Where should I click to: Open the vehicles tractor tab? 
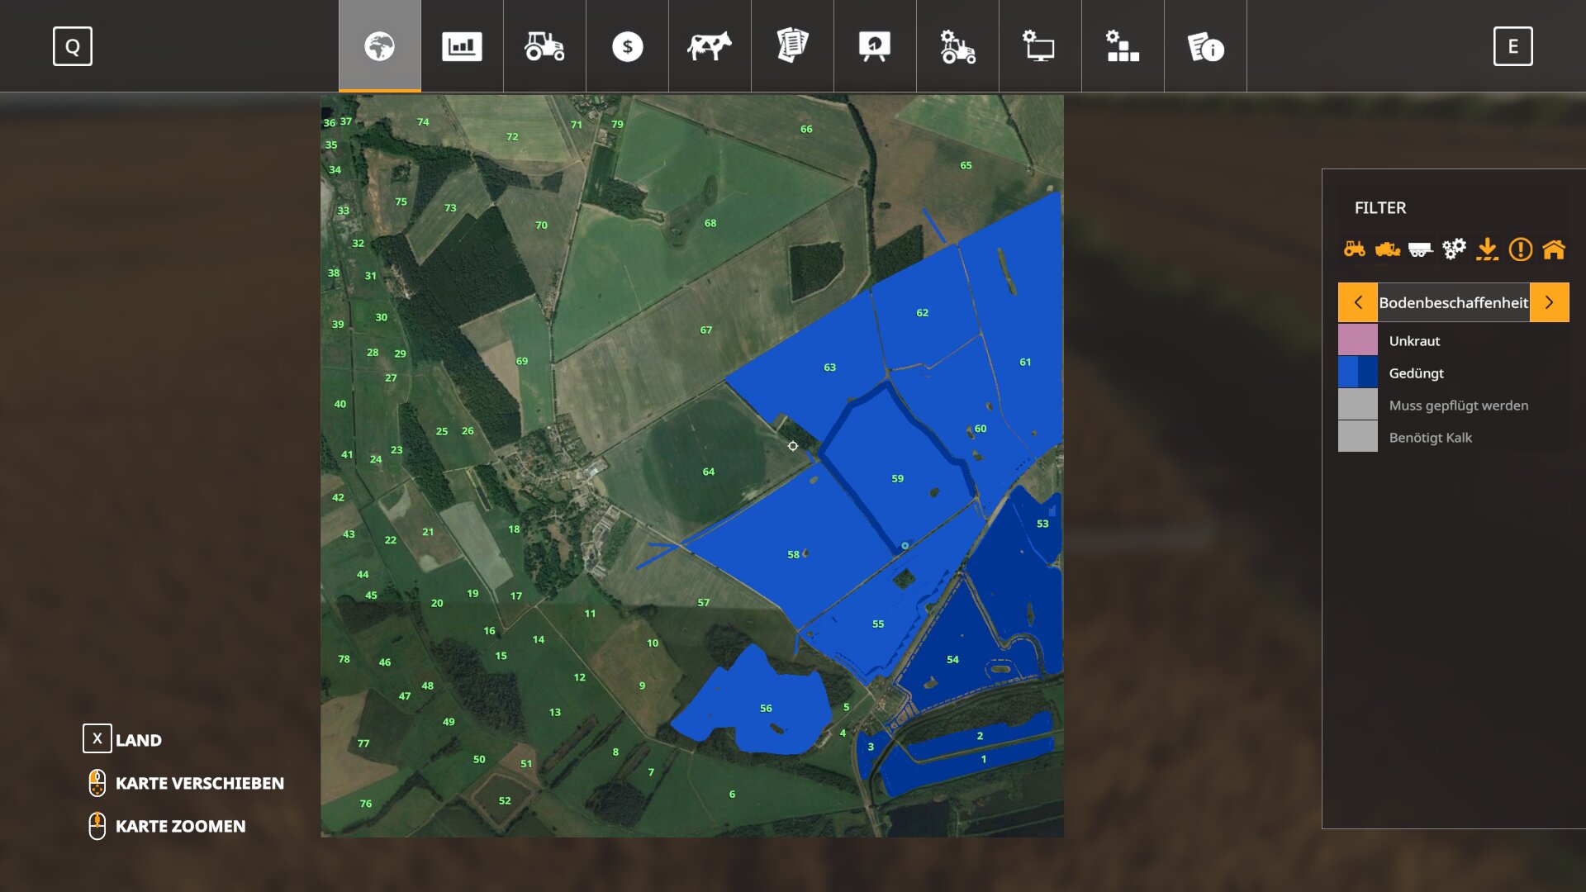click(x=544, y=46)
